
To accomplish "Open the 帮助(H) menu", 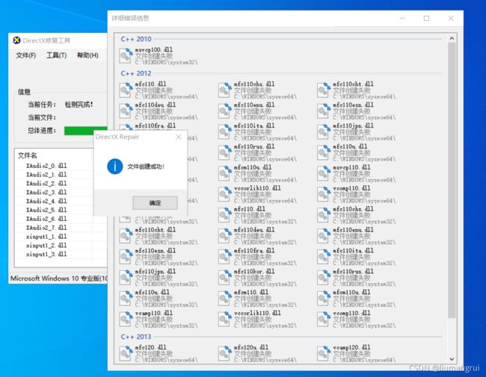I will click(87, 55).
